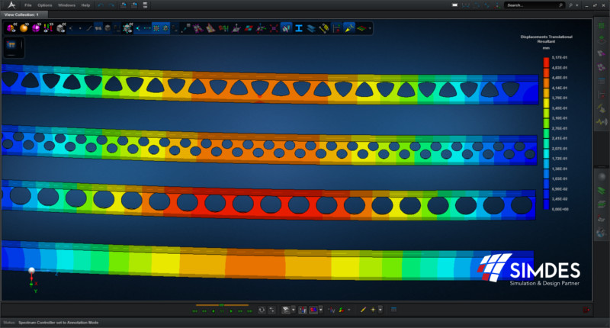Jump to last animation frame
Image resolution: width=610 pixels, height=328 pixels.
[249, 311]
